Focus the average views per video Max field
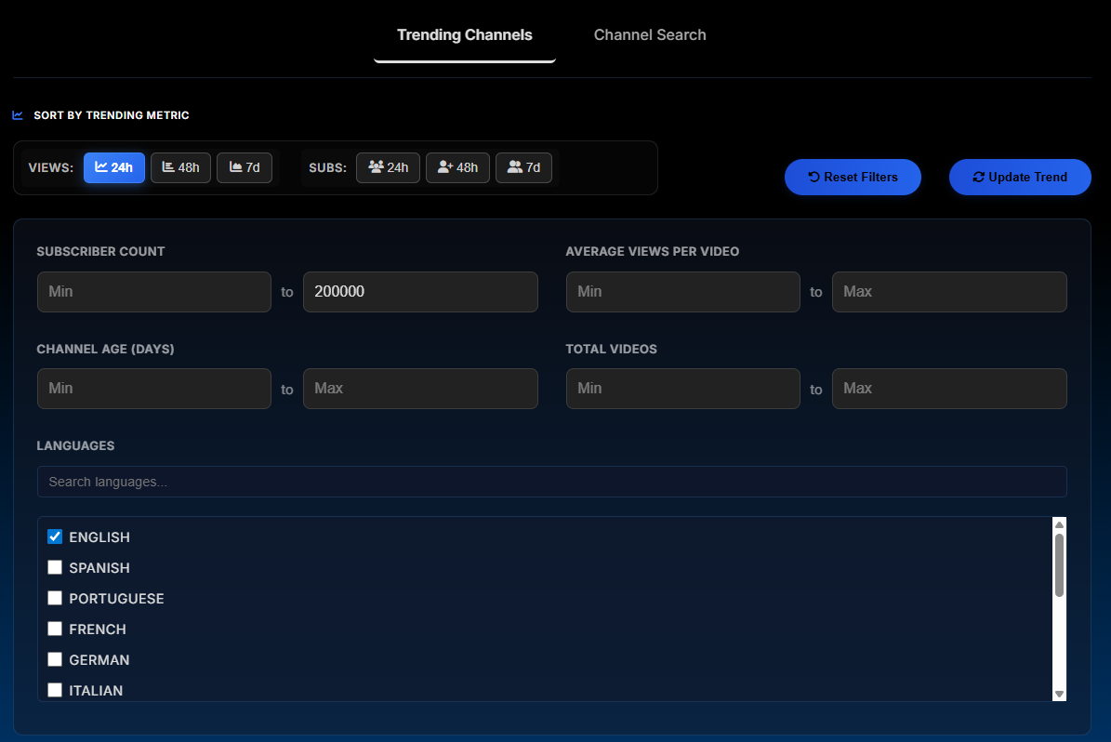This screenshot has height=742, width=1111. 949,292
